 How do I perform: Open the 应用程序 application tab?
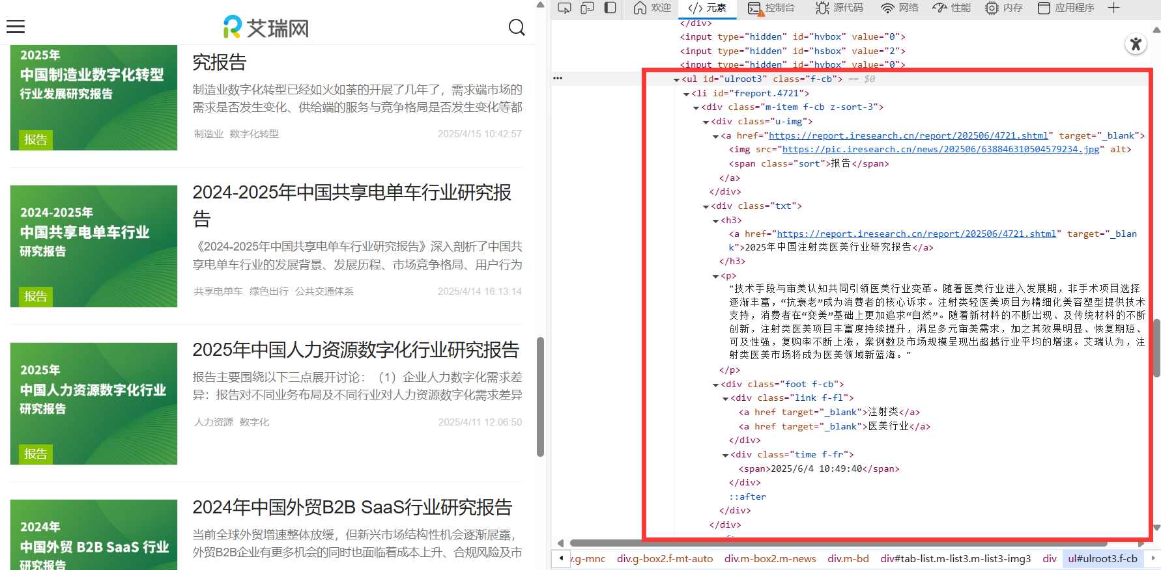click(x=1066, y=8)
